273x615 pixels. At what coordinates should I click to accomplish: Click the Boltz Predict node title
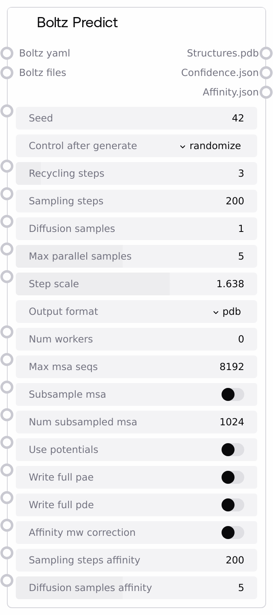coord(77,22)
